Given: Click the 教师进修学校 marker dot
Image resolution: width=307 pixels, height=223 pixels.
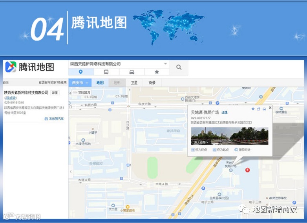Looking at the screenshot, I should click(267, 198).
